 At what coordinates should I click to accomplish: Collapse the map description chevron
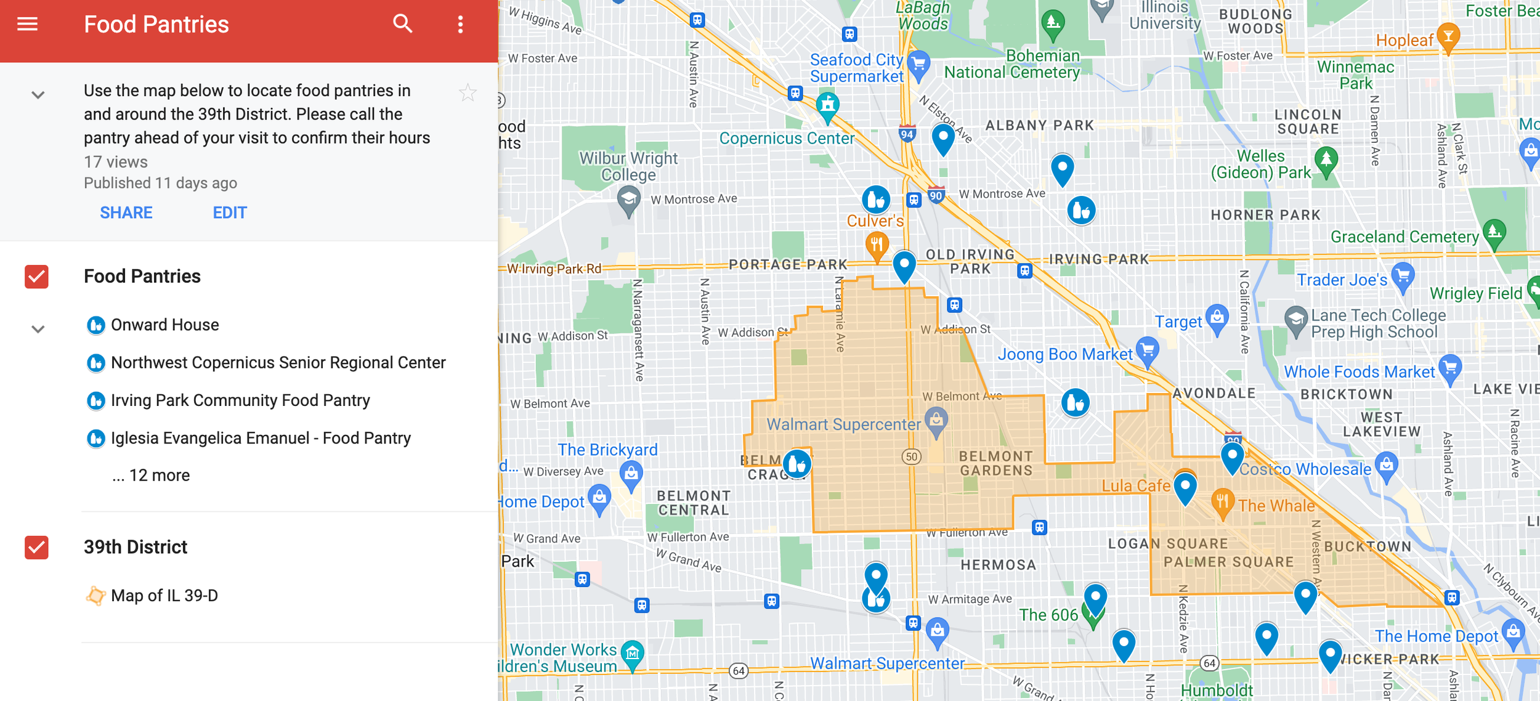tap(38, 95)
